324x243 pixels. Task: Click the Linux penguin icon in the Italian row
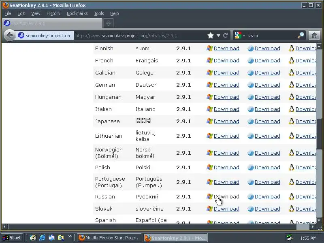[x=291, y=109]
